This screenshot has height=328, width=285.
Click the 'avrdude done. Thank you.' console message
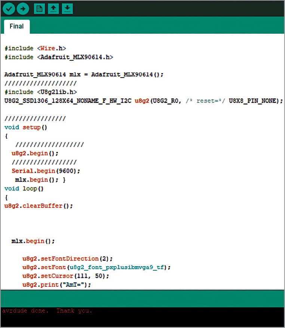(x=47, y=311)
